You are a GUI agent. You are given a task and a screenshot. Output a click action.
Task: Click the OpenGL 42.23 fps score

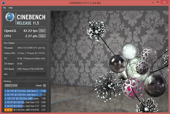(30, 31)
